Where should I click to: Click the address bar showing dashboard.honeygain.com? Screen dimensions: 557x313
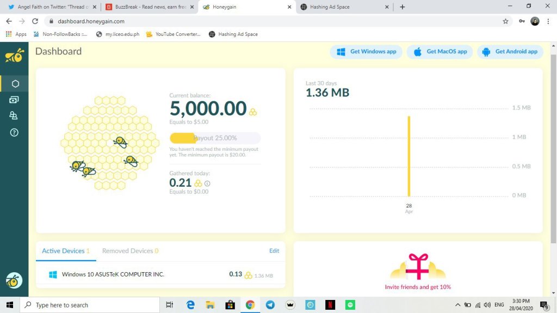[272, 21]
